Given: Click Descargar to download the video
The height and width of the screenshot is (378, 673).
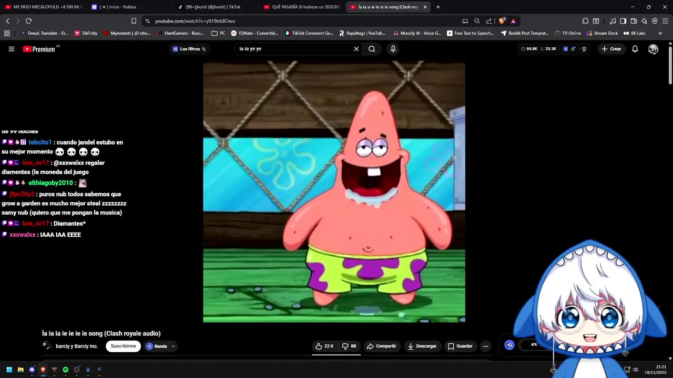Looking at the screenshot, I should click(422, 346).
